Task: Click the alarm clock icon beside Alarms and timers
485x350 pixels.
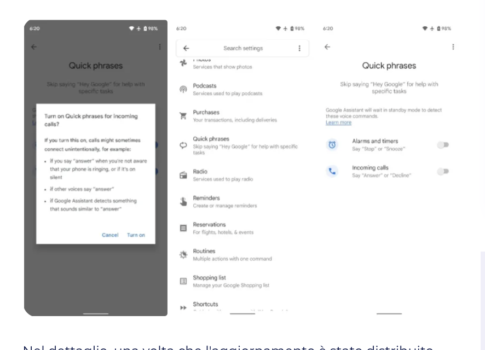Action: 333,145
